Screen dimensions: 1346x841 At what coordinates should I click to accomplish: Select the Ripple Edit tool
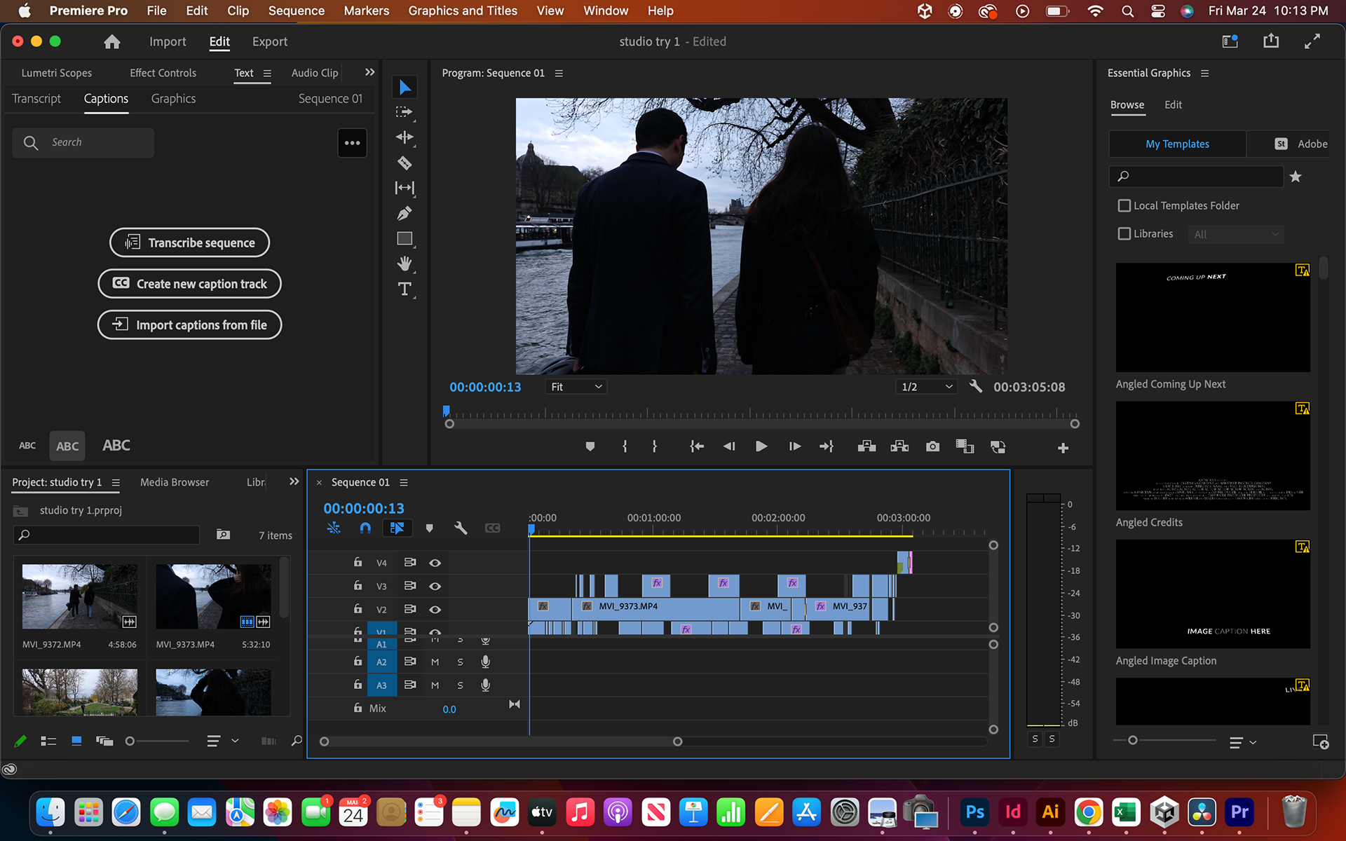tap(405, 137)
